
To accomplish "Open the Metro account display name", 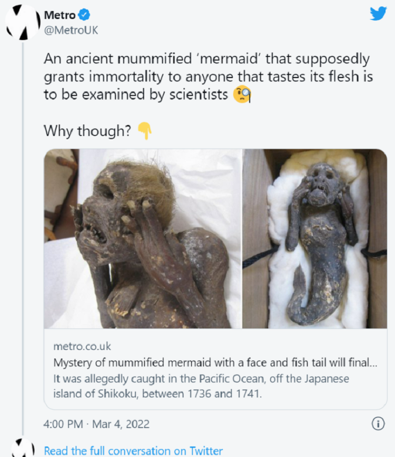I will 60,16.
